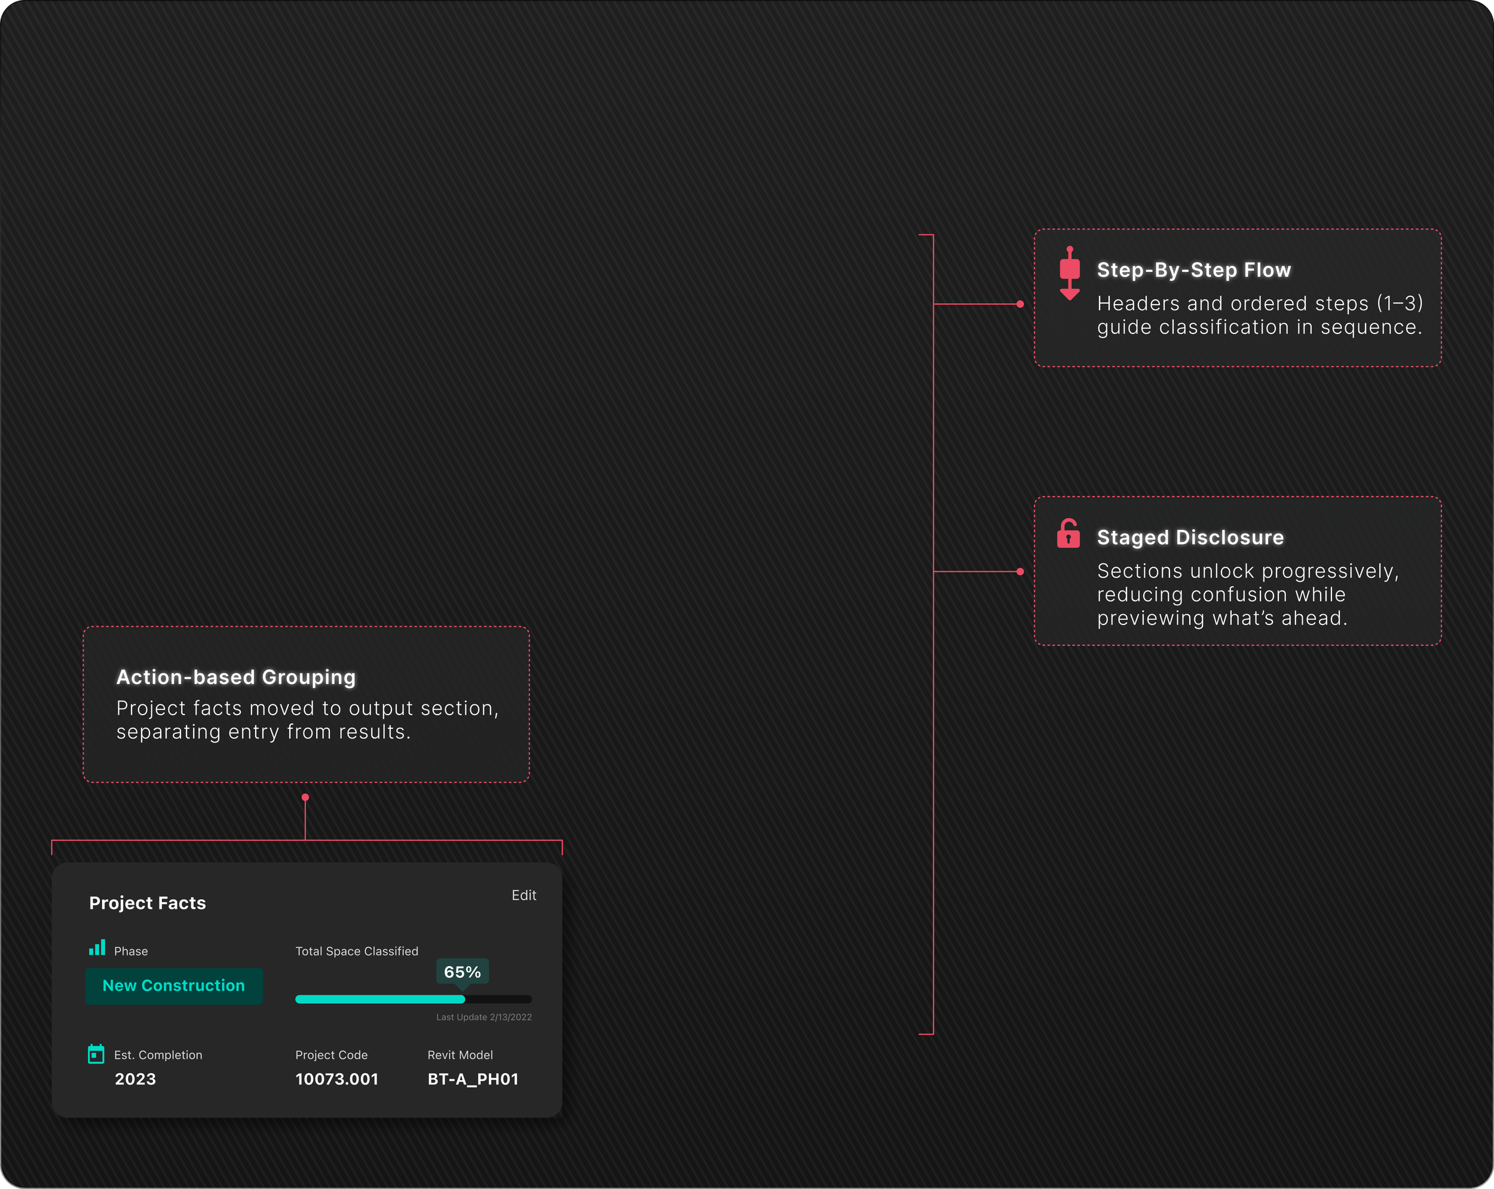The image size is (1494, 1189).
Task: Click the Total Space Classified progress bar
Action: pos(413,999)
